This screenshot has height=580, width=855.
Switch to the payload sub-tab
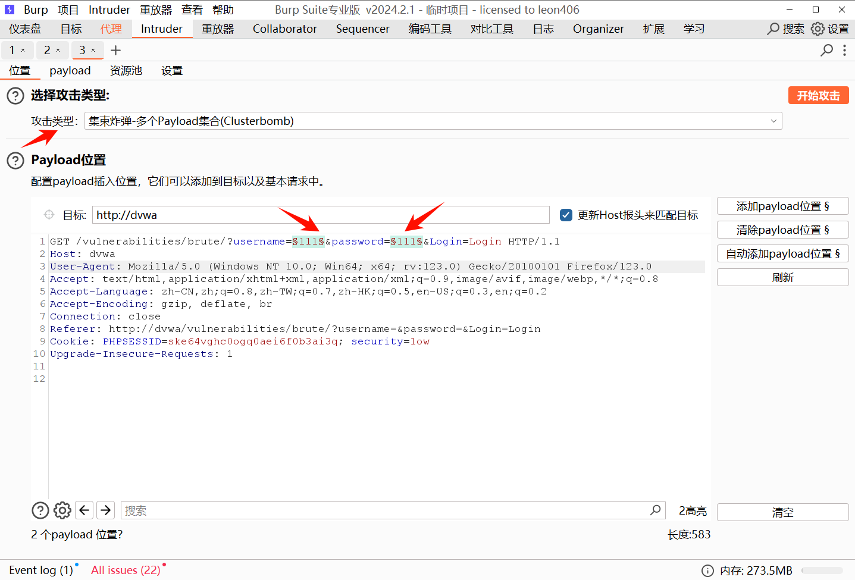tap(70, 70)
